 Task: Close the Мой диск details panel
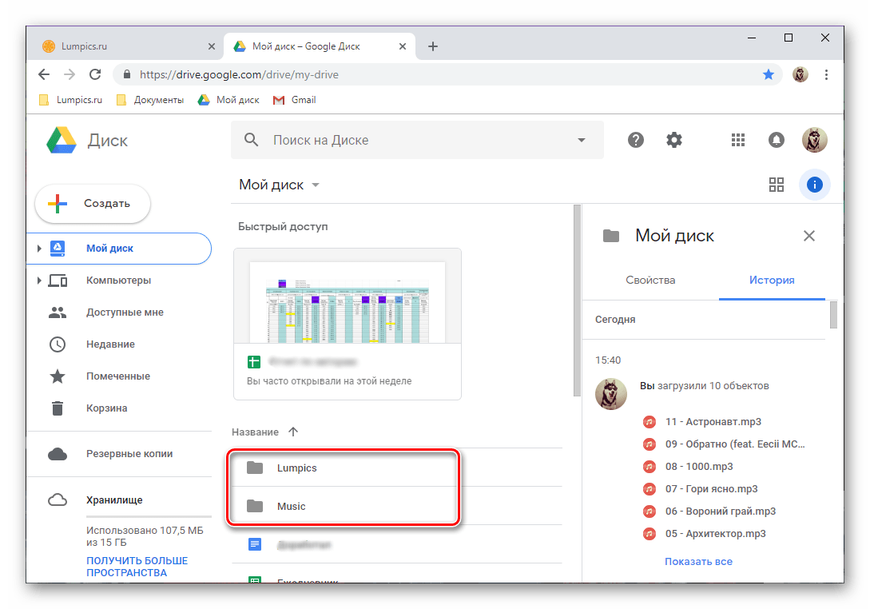808,236
